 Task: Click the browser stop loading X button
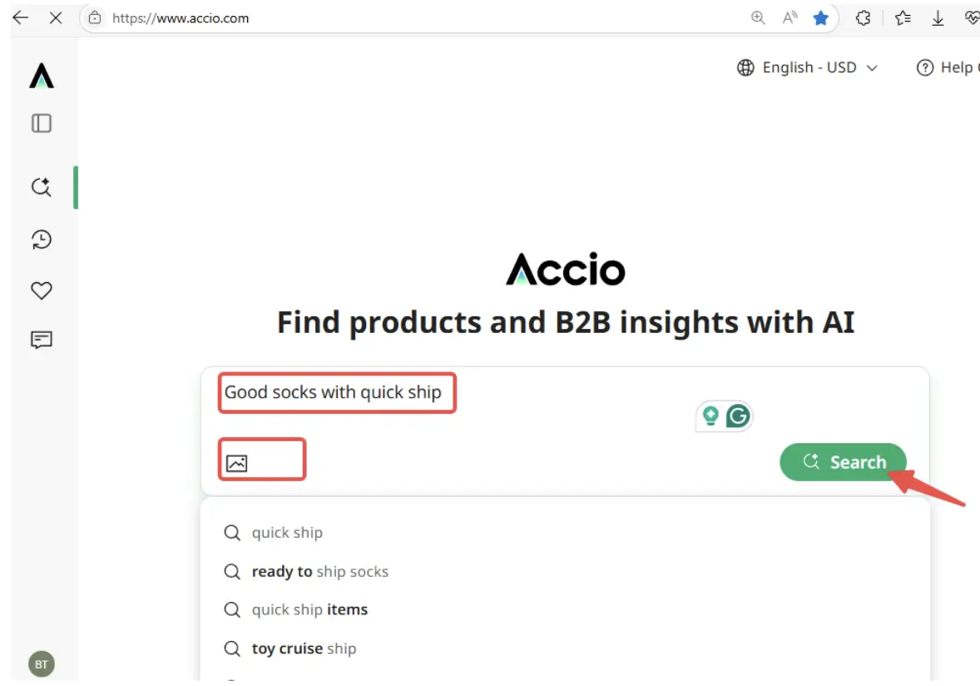tap(56, 18)
